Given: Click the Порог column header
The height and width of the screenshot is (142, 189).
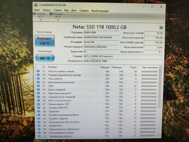Looking at the screenshot, I should tap(133, 67).
